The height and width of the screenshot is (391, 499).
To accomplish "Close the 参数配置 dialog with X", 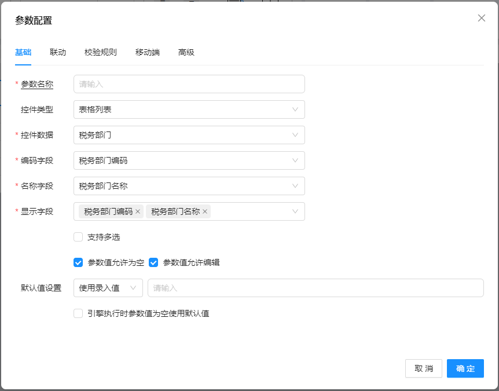I will click(x=481, y=18).
